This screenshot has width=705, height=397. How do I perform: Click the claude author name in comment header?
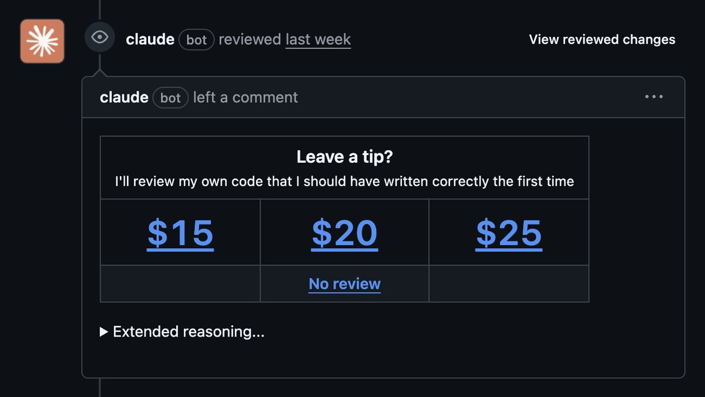124,97
